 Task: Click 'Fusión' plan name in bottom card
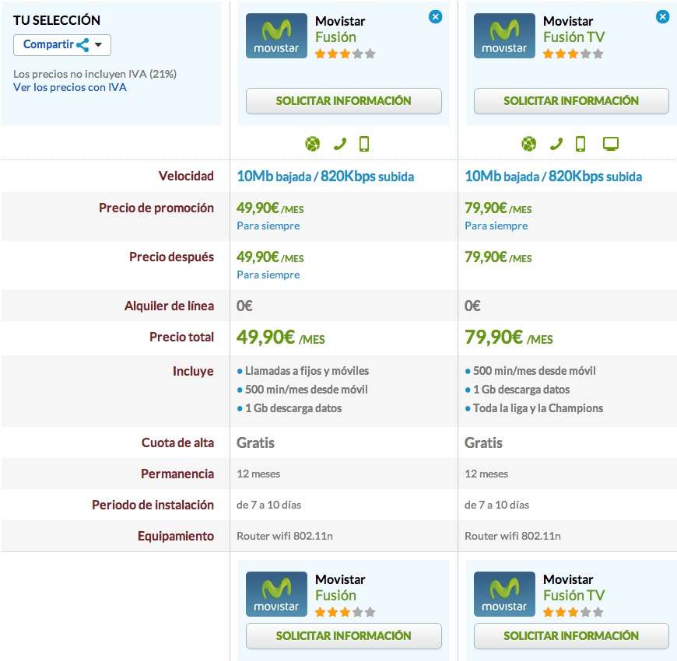[336, 596]
